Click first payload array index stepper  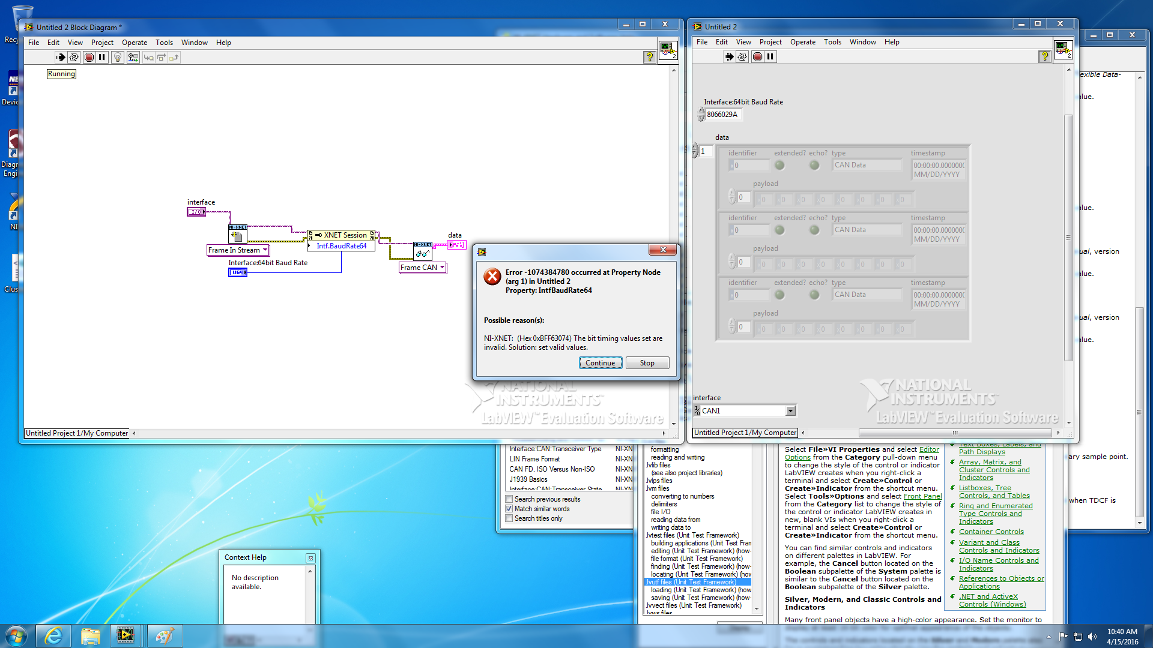732,197
